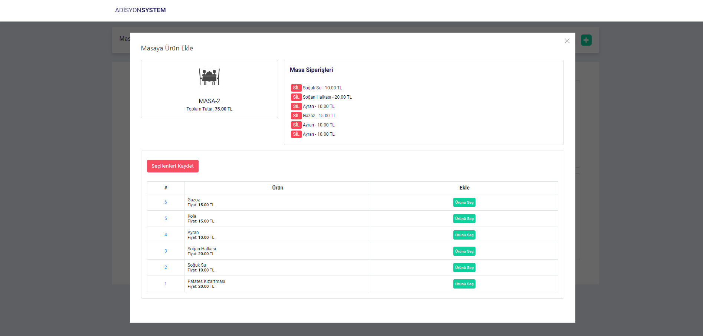Viewport: 703px width, 336px height.
Task: Click the green plus add button
Action: [586, 40]
